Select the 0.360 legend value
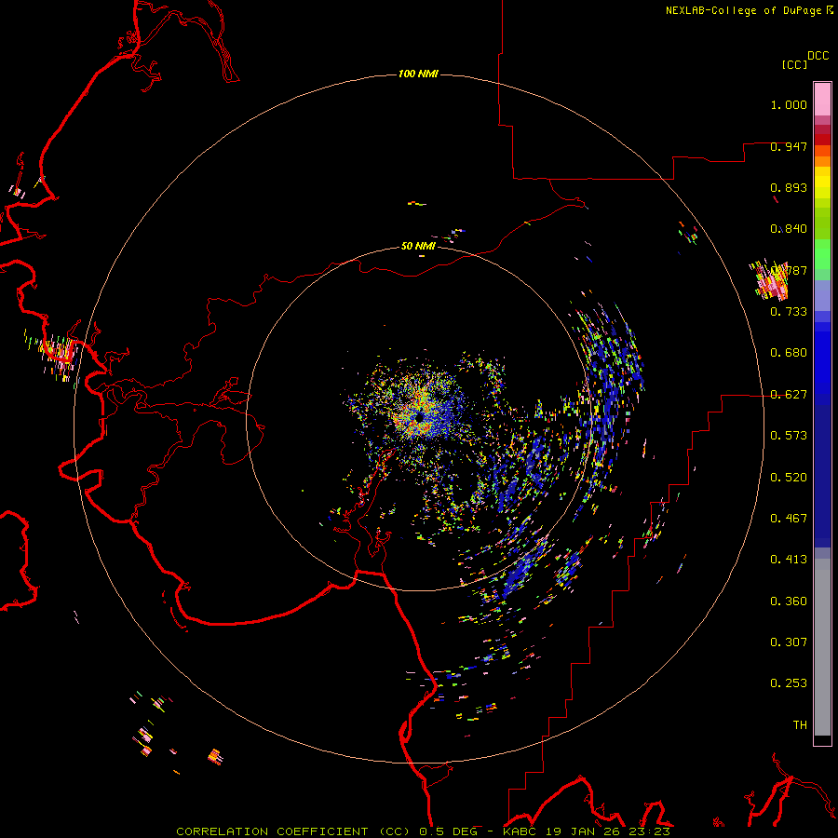The height and width of the screenshot is (838, 838). tap(789, 601)
